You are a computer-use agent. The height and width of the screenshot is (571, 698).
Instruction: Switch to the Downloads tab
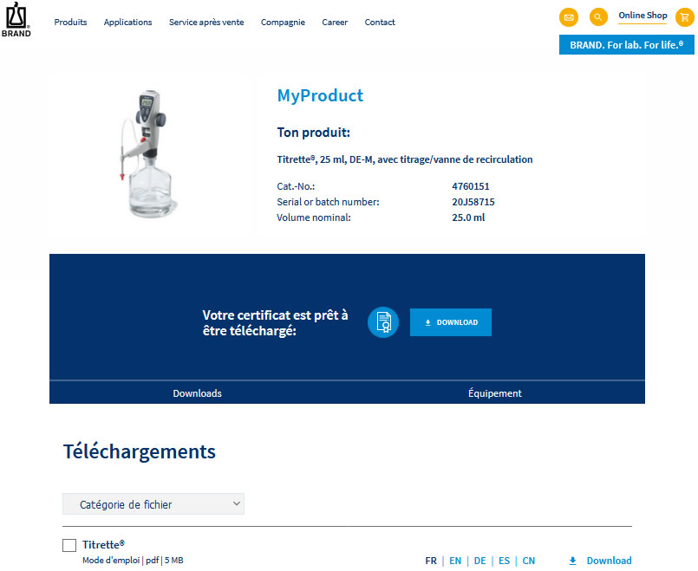[197, 393]
